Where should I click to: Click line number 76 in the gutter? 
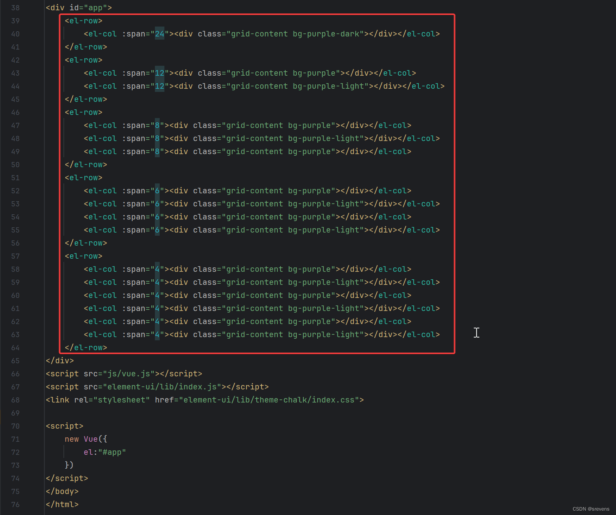coord(15,504)
